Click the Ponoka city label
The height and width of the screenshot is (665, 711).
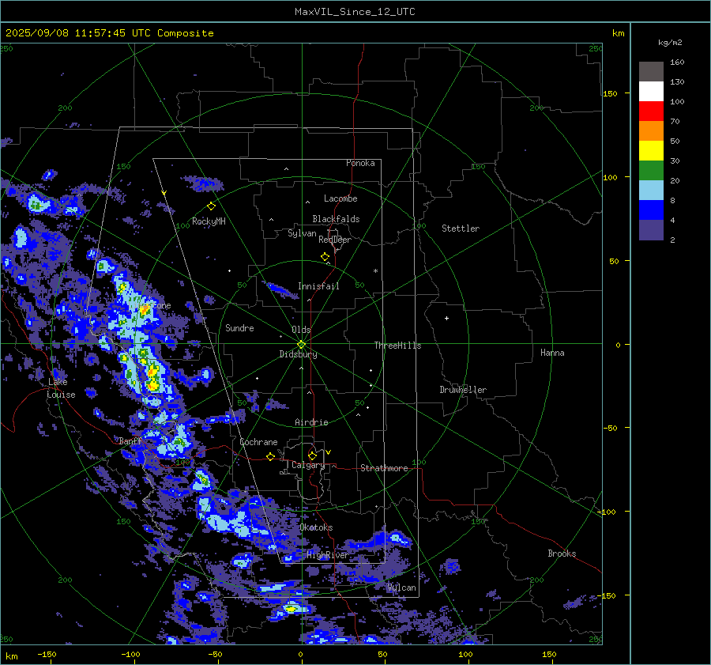click(360, 163)
